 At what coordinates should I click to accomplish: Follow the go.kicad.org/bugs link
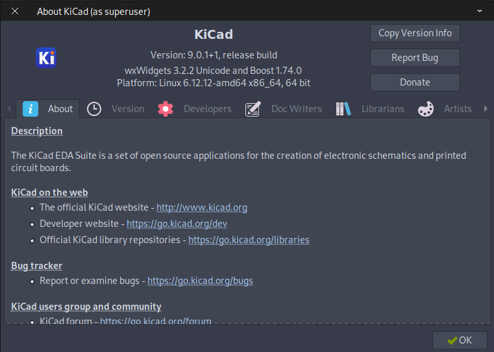tap(200, 281)
